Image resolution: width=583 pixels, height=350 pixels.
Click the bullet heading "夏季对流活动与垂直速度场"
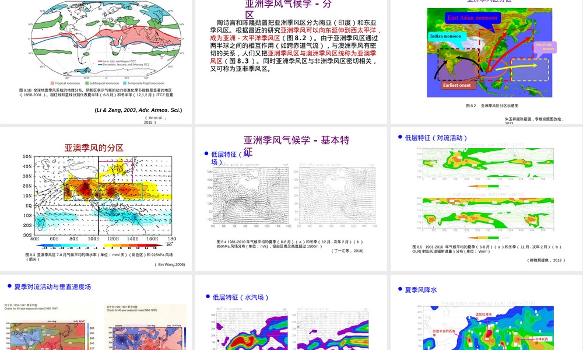pyautogui.click(x=52, y=287)
